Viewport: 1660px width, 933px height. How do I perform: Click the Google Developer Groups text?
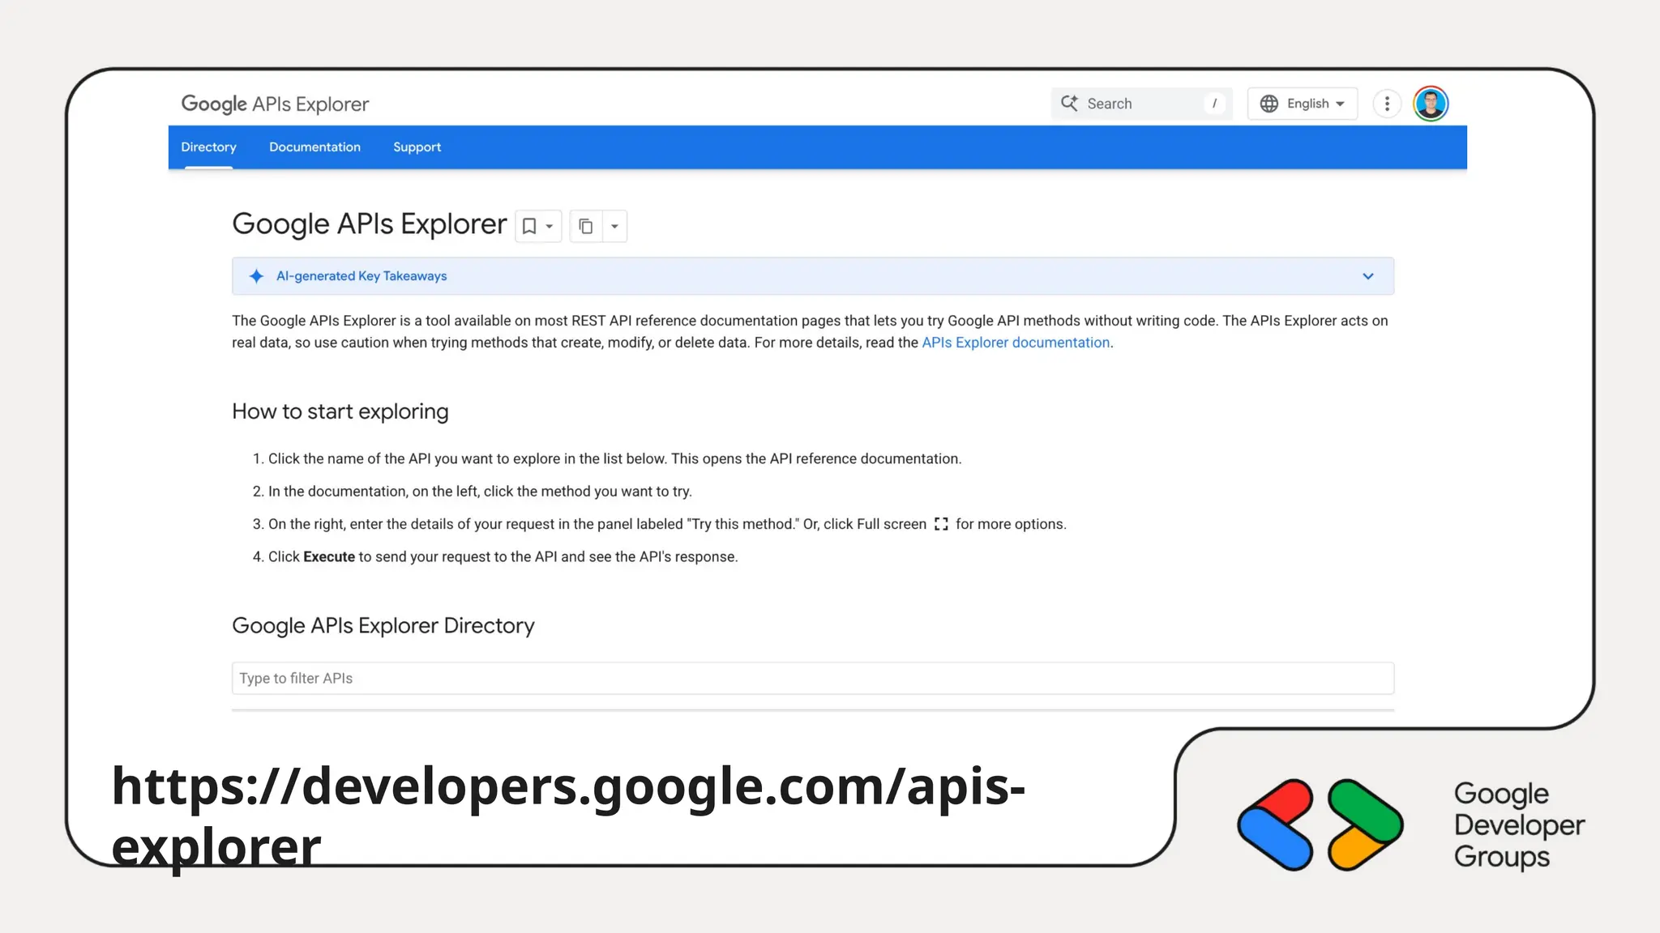(1519, 824)
